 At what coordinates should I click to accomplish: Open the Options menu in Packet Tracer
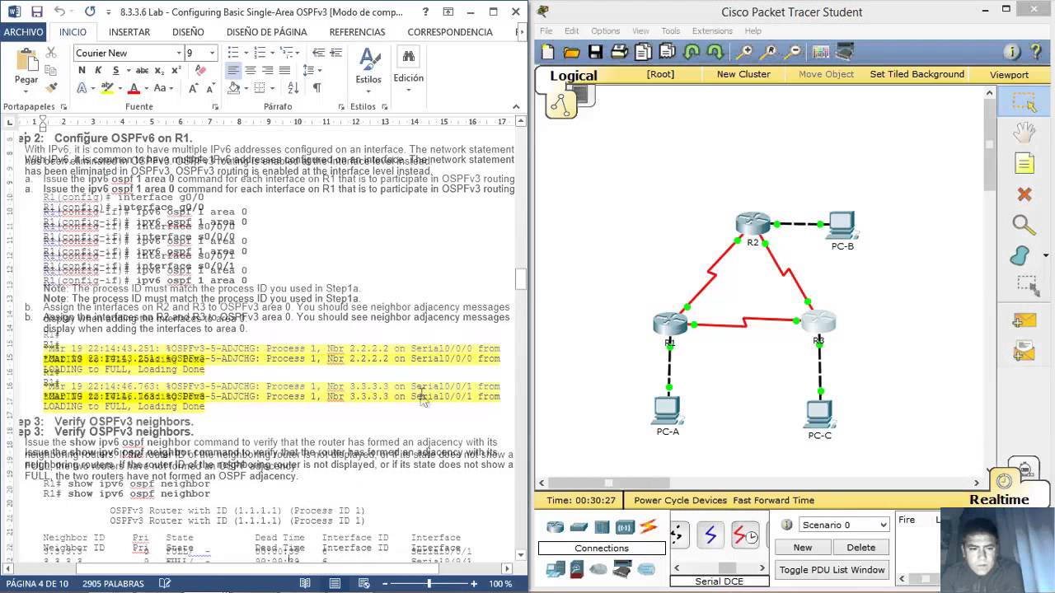[x=605, y=31]
